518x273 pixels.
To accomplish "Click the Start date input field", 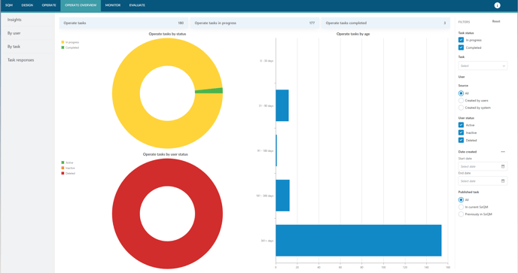I will pos(483,166).
